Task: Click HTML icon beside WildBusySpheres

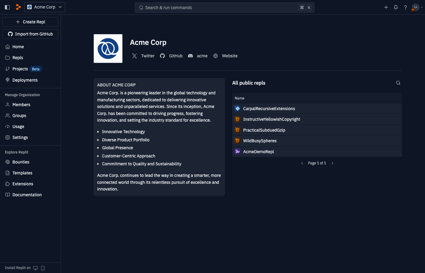Action: (x=238, y=141)
